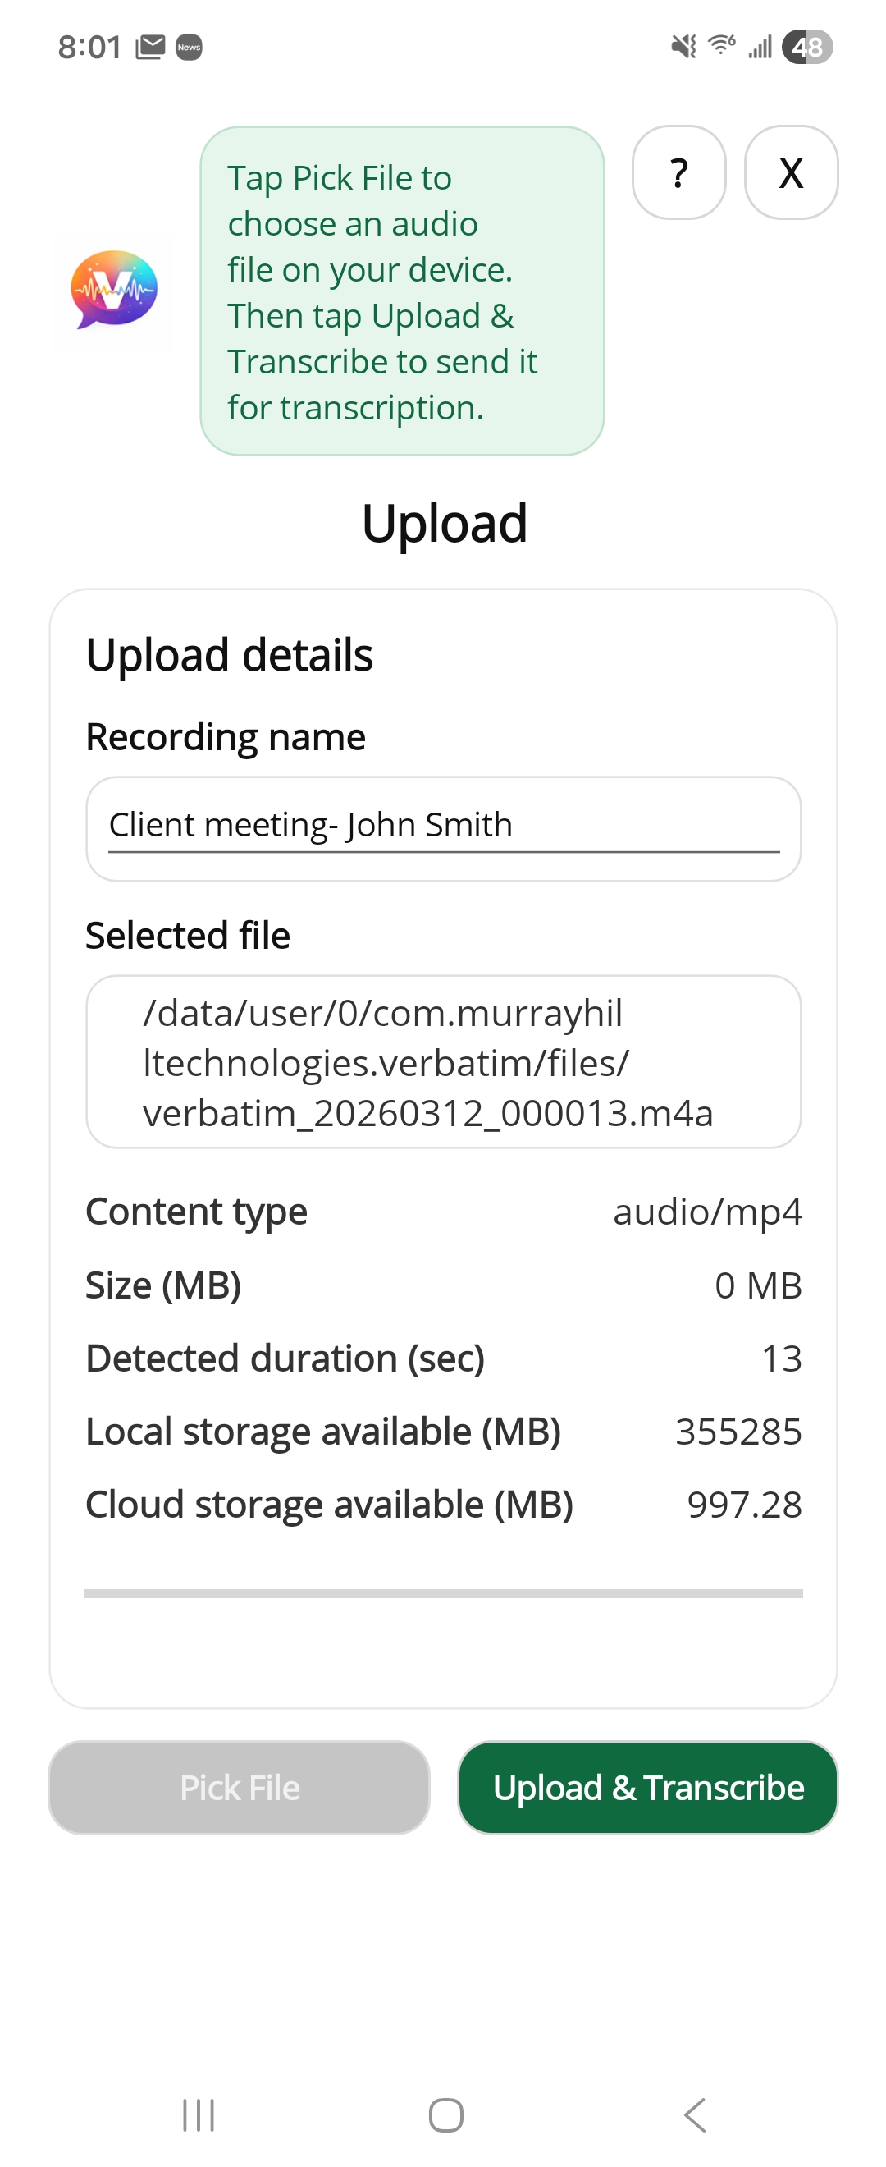The image size is (886, 2167).
Task: Tap the muted sound status icon
Action: point(683,46)
